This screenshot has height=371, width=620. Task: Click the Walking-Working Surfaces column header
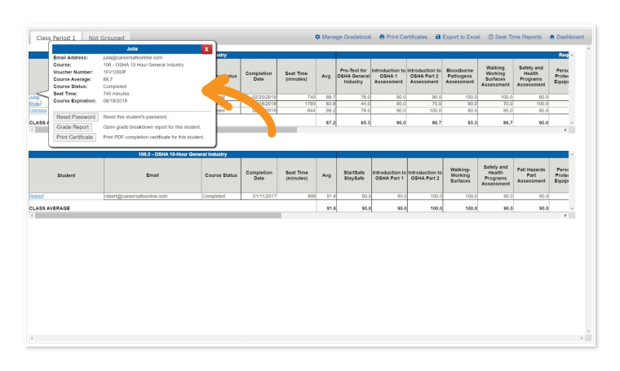point(460,175)
